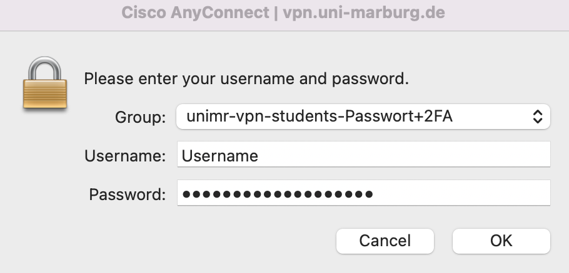Place cursor on the masked password dots
Screen dimensions: 569x273
tap(278, 194)
